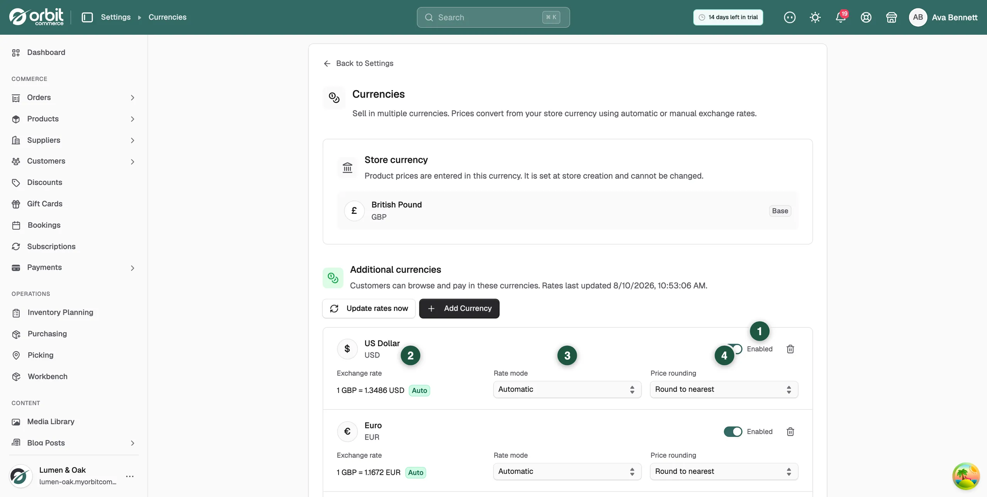Click the Auto badge on USD rate
This screenshot has height=497, width=987.
(x=419, y=391)
